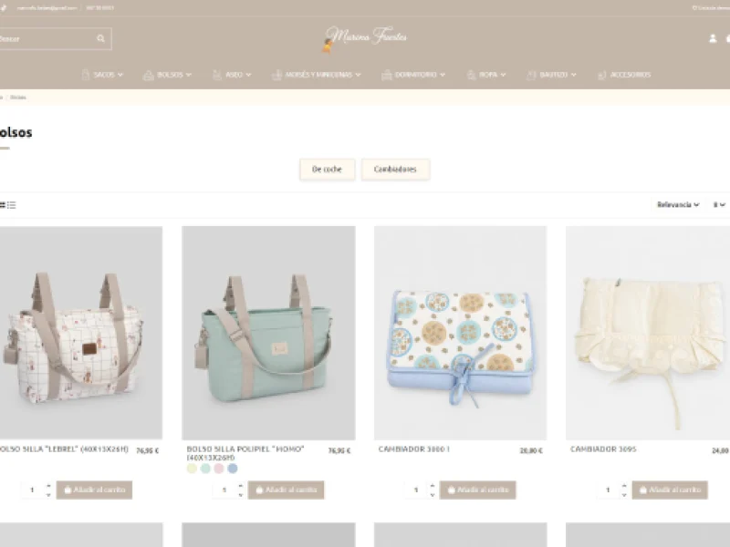Open the 'CAMBIADOR 3095' product title
This screenshot has height=547, width=730.
coord(603,449)
